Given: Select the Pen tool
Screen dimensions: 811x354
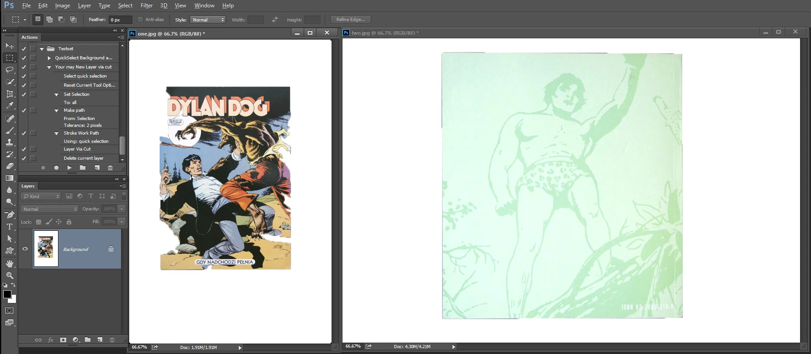Looking at the screenshot, I should pos(9,214).
